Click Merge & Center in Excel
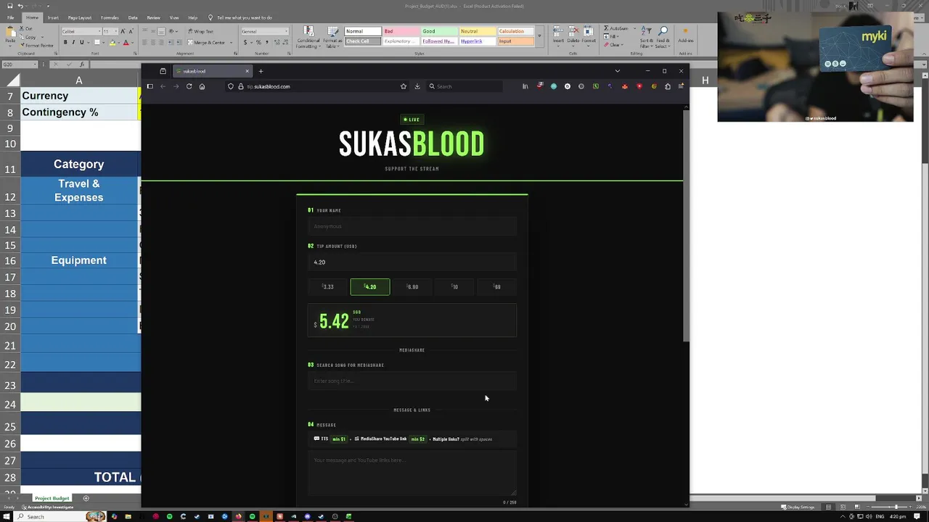This screenshot has height=522, width=929. pyautogui.click(x=207, y=42)
